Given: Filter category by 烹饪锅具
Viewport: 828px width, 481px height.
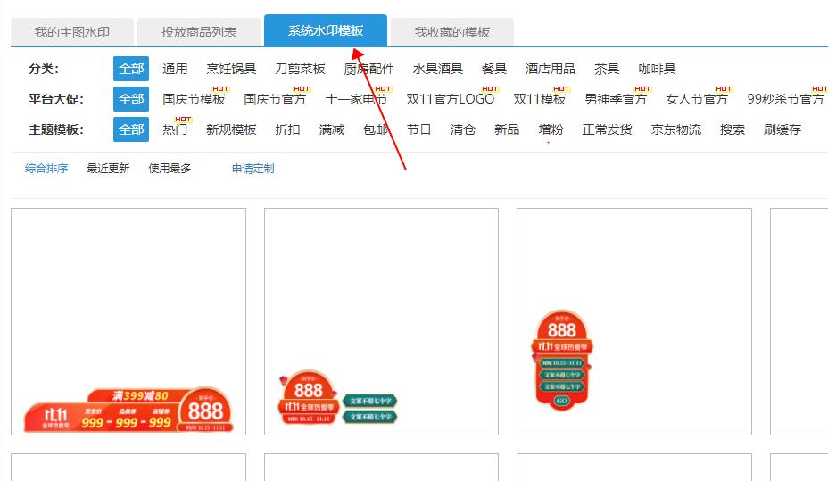Looking at the screenshot, I should coord(231,69).
